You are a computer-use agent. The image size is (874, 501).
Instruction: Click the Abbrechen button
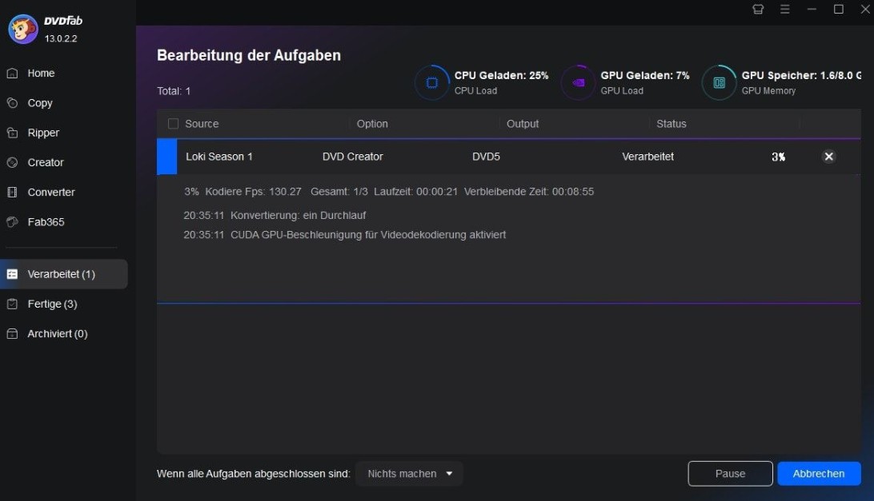819,474
